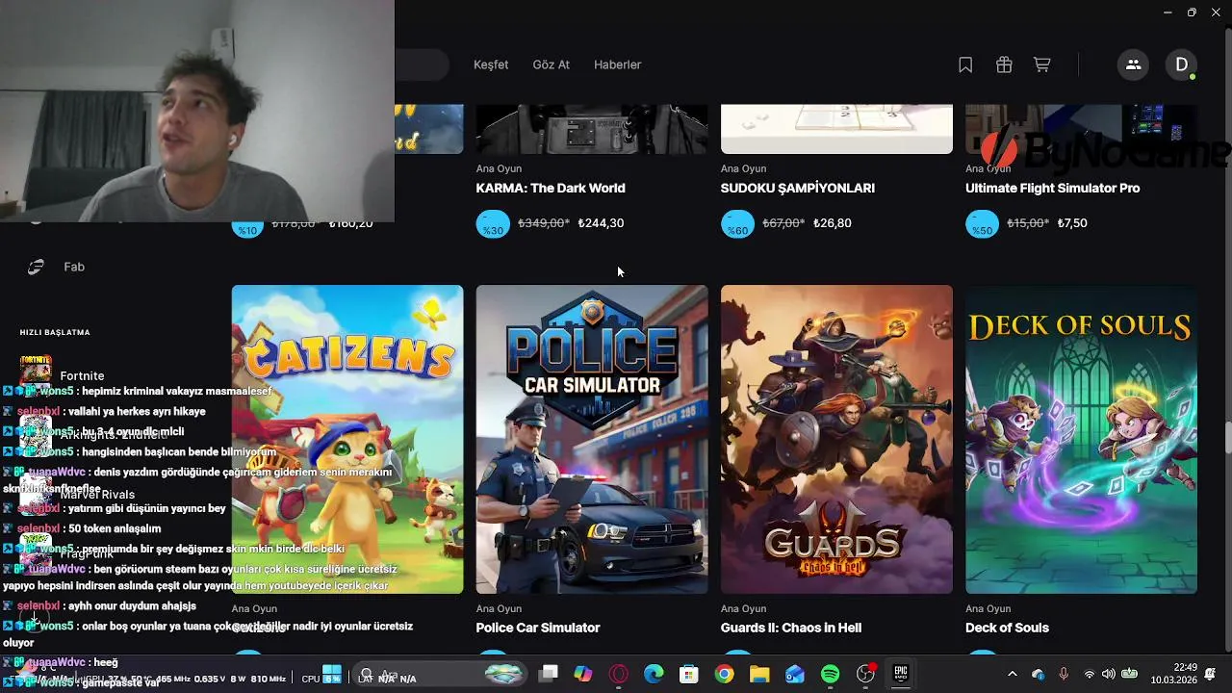Switch to the Haberler tab
The width and height of the screenshot is (1232, 693).
(x=618, y=64)
